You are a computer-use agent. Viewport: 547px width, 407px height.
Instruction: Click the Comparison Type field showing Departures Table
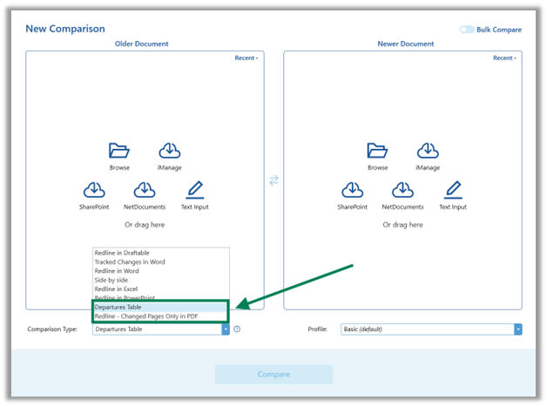[x=161, y=329]
